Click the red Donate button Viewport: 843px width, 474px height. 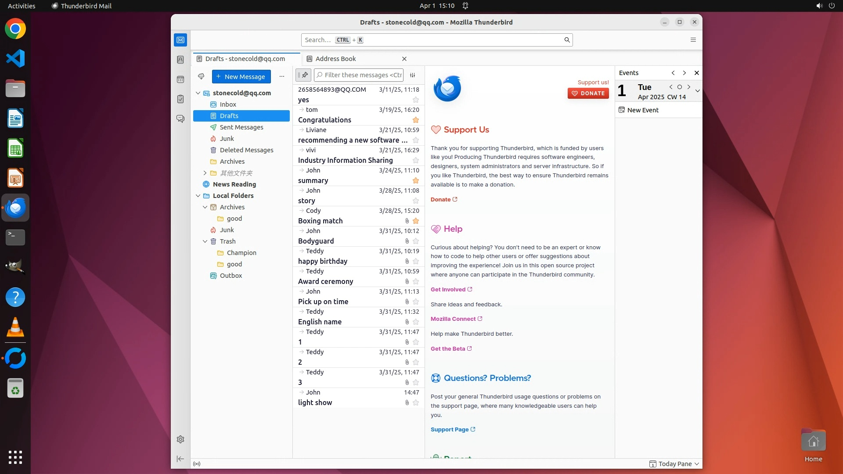[588, 93]
